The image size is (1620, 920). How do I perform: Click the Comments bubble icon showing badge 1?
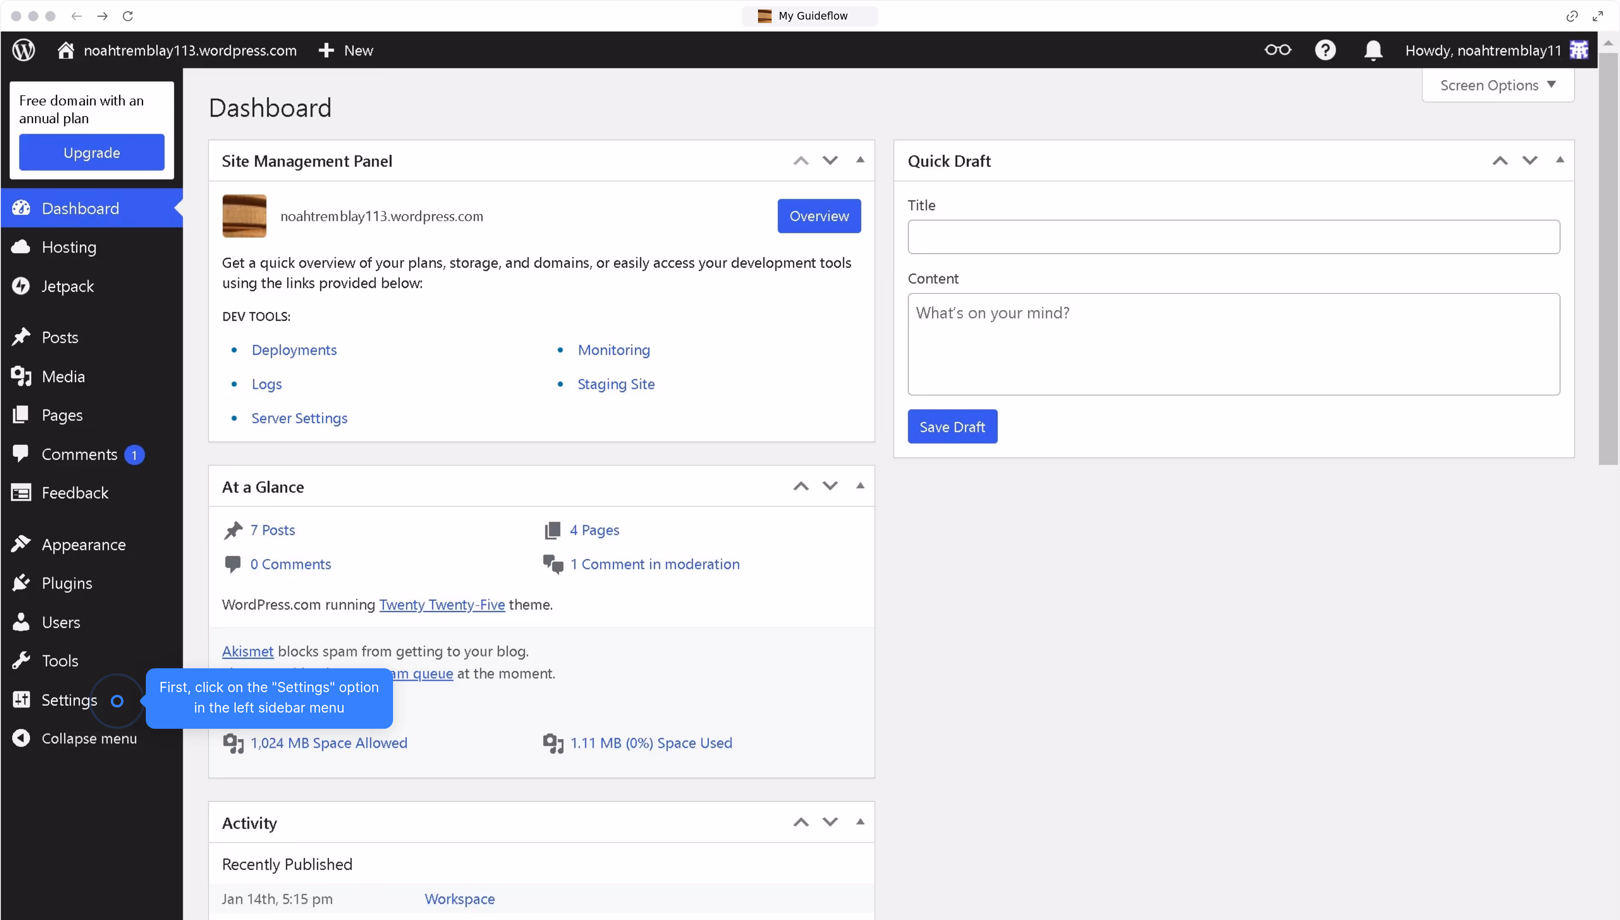click(x=21, y=454)
